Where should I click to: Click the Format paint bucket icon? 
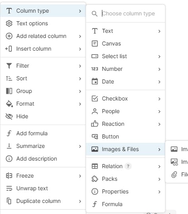(9, 104)
